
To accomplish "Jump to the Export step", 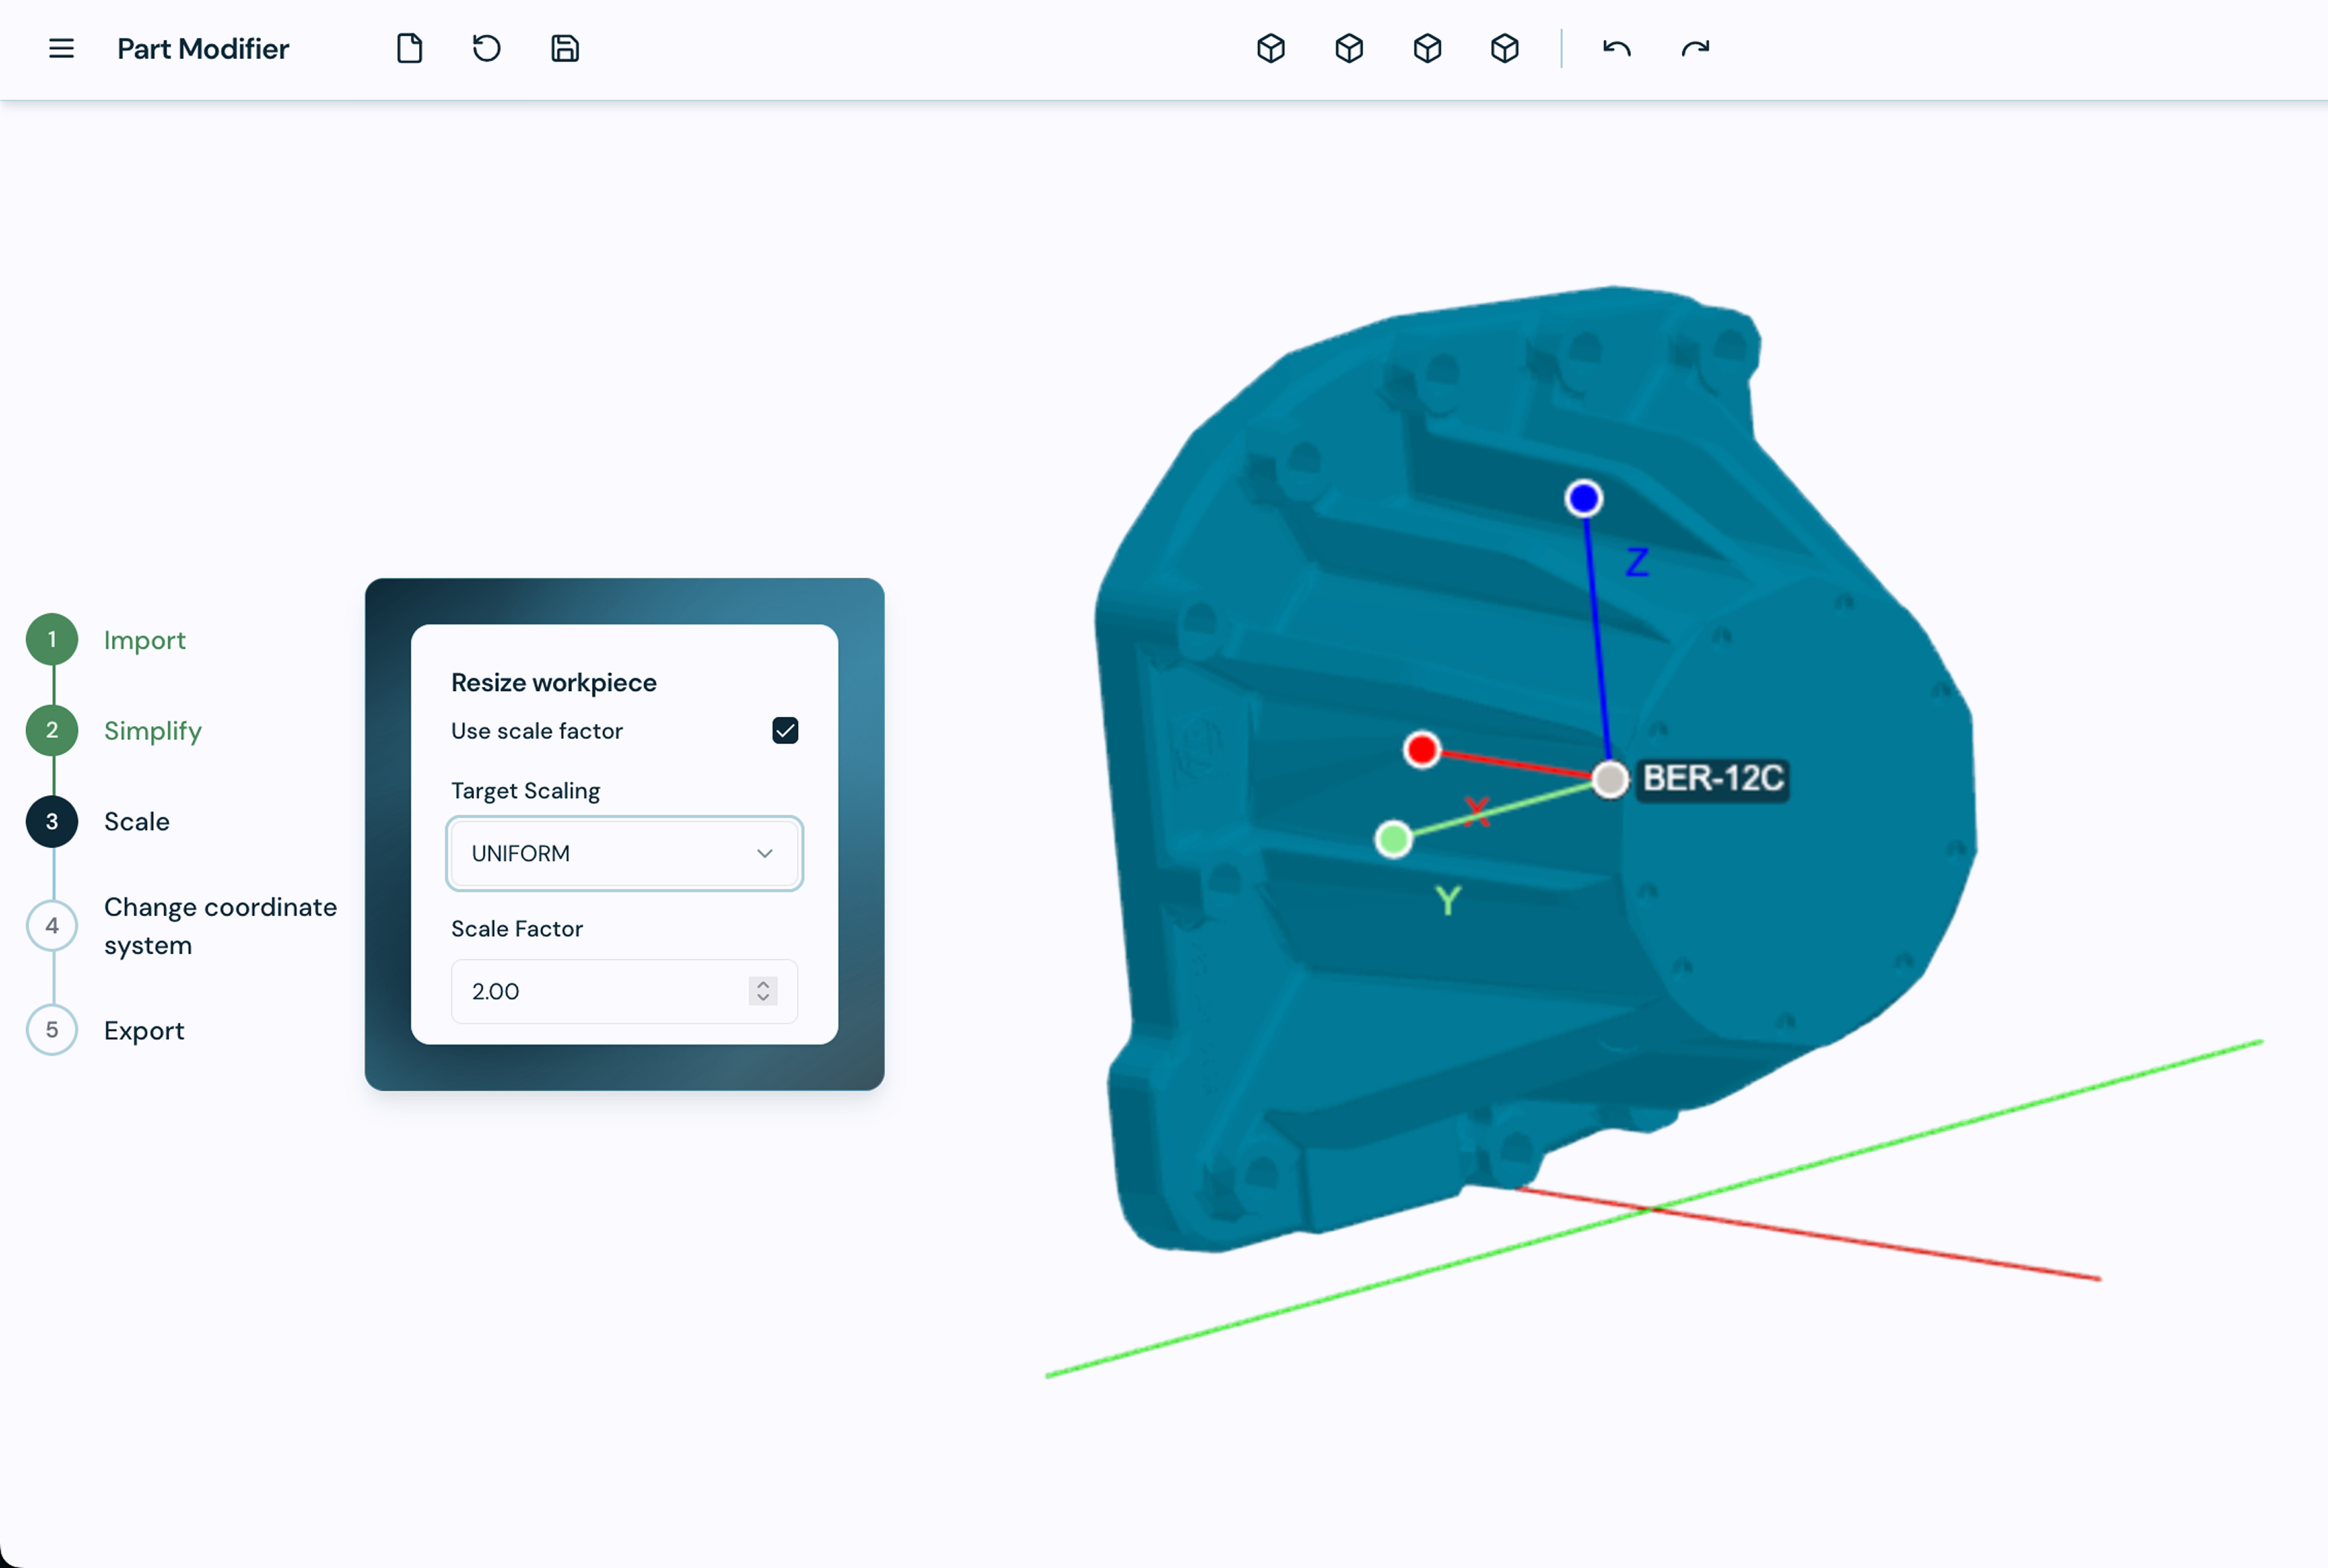I will point(144,1030).
